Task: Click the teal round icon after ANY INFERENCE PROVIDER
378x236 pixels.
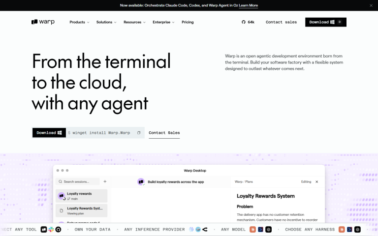Action: coord(198,230)
